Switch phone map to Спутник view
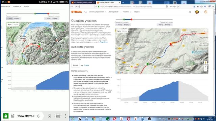Screen dimensions: 216x121 pos(16,25)
